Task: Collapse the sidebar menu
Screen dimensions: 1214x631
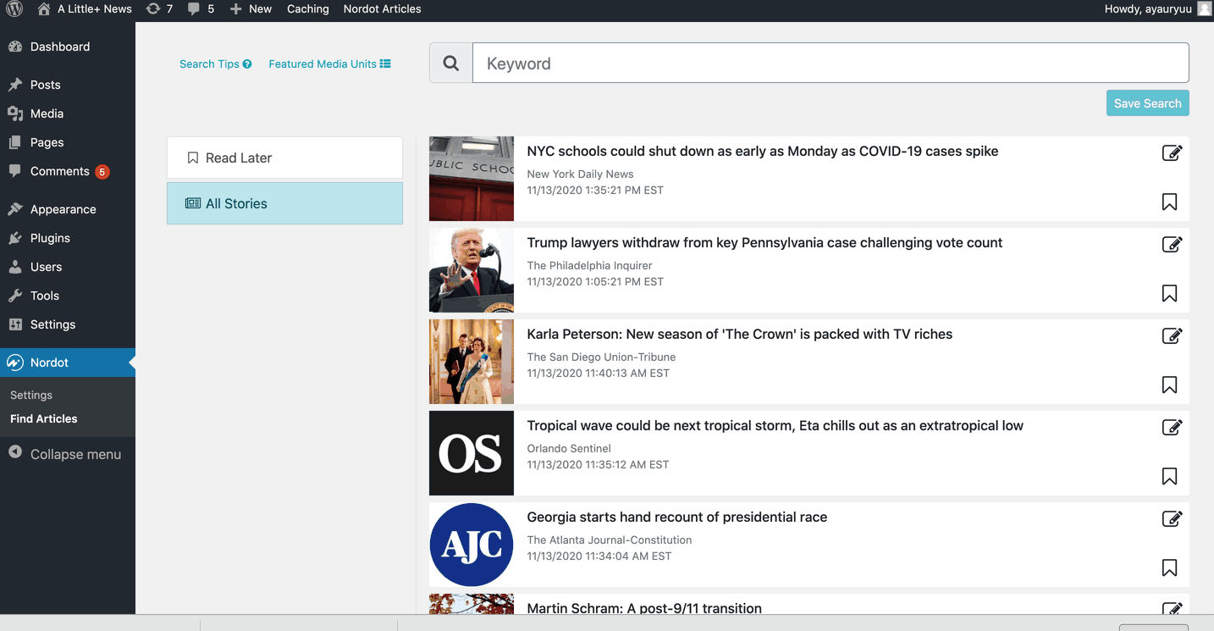Action: coord(64,454)
